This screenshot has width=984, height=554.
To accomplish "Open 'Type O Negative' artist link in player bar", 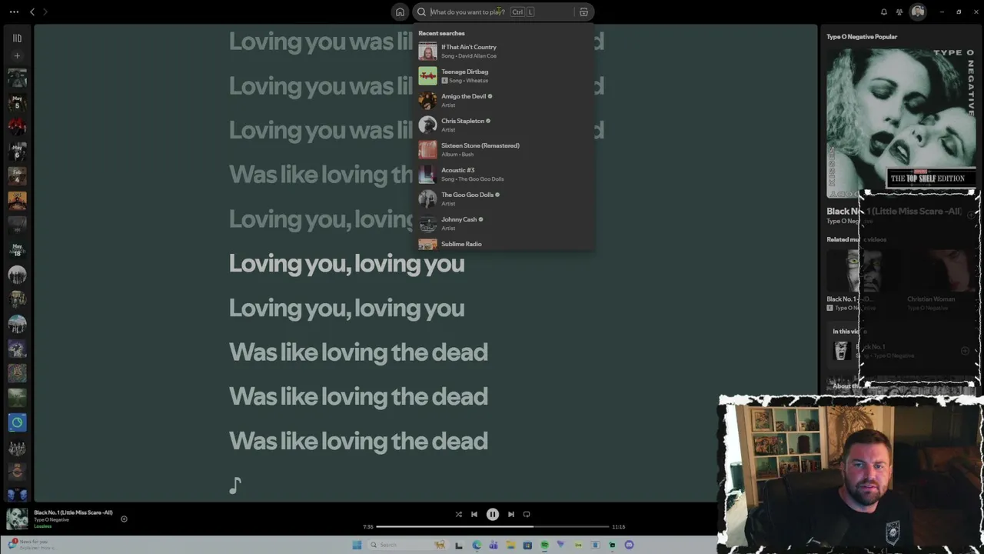I will point(52,519).
